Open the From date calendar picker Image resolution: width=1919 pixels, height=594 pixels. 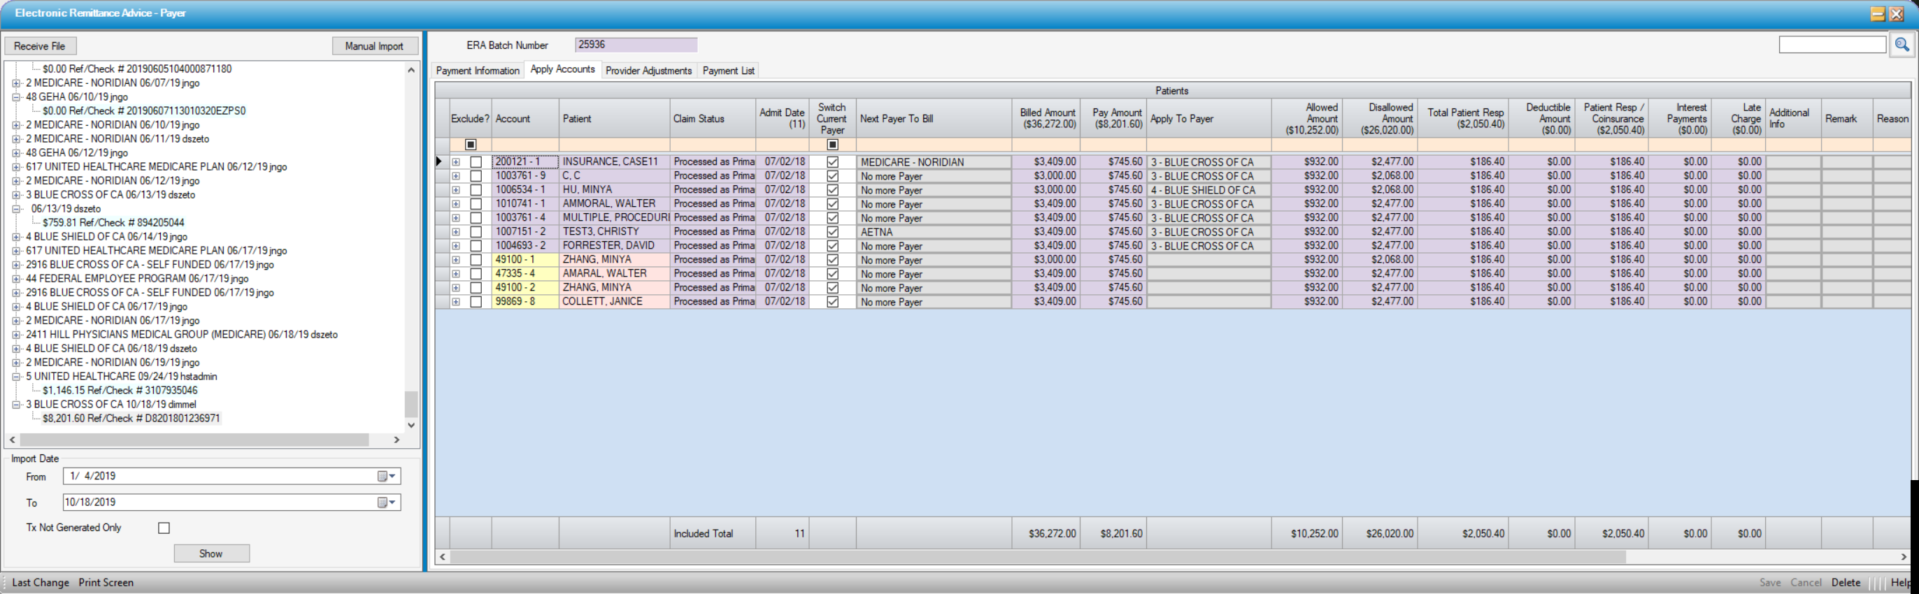click(386, 477)
